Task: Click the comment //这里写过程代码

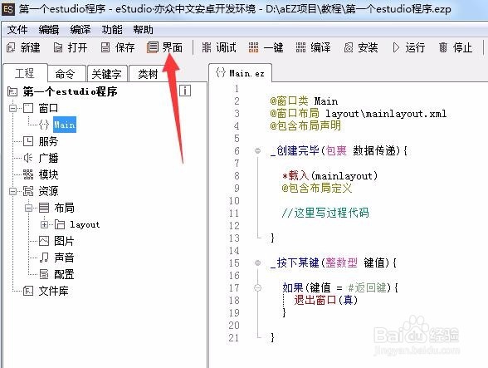Action: click(x=325, y=213)
